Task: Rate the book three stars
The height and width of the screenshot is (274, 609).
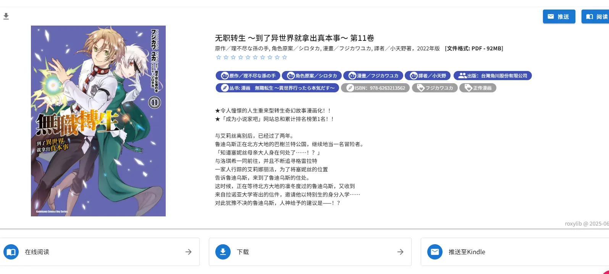Action: (x=233, y=57)
